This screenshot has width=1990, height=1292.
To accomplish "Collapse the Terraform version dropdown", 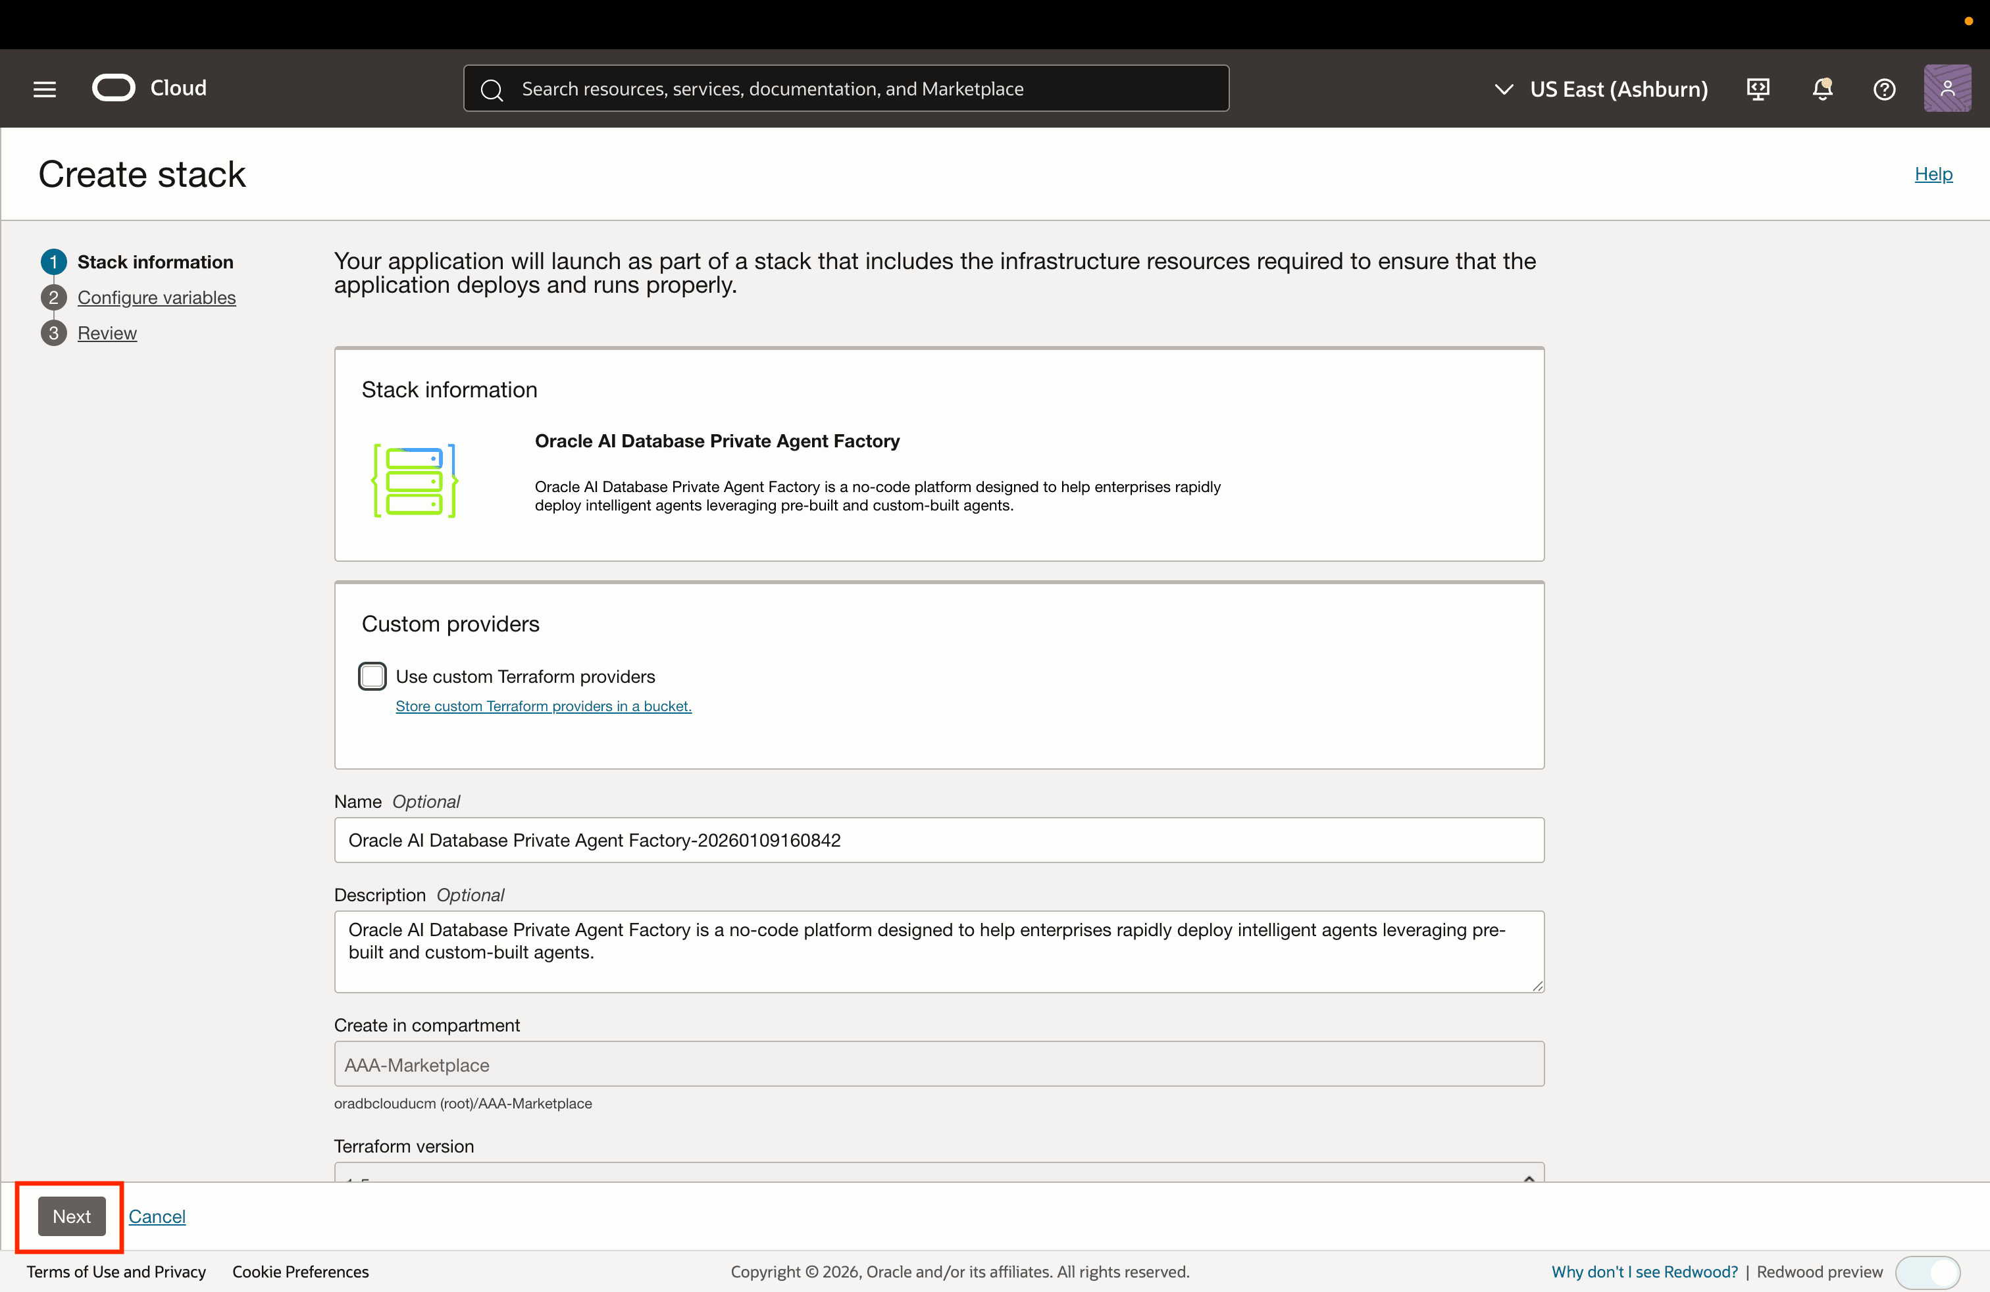I will click(x=1529, y=1178).
